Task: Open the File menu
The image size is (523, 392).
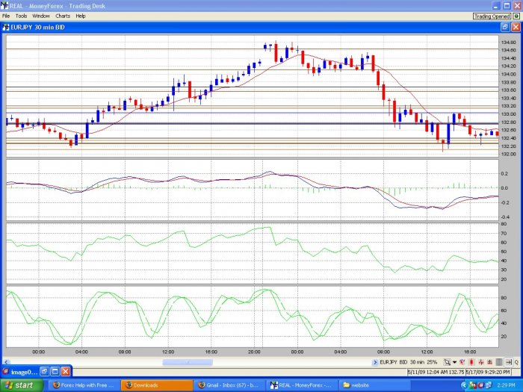Action: [x=6, y=16]
